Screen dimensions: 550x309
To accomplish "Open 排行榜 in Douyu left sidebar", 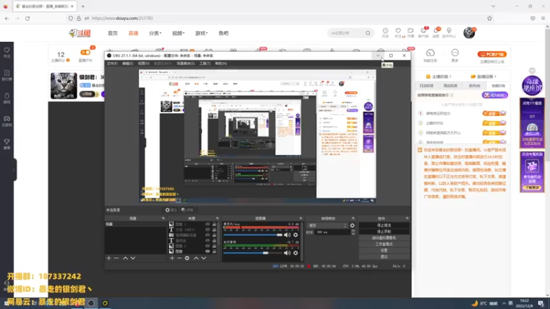I will pyautogui.click(x=7, y=76).
